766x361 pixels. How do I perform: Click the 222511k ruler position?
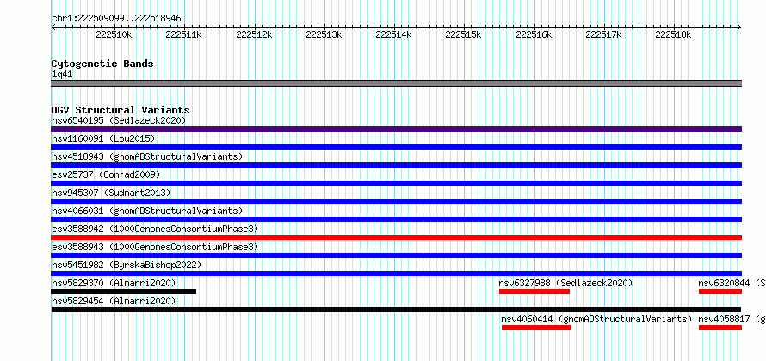click(183, 34)
